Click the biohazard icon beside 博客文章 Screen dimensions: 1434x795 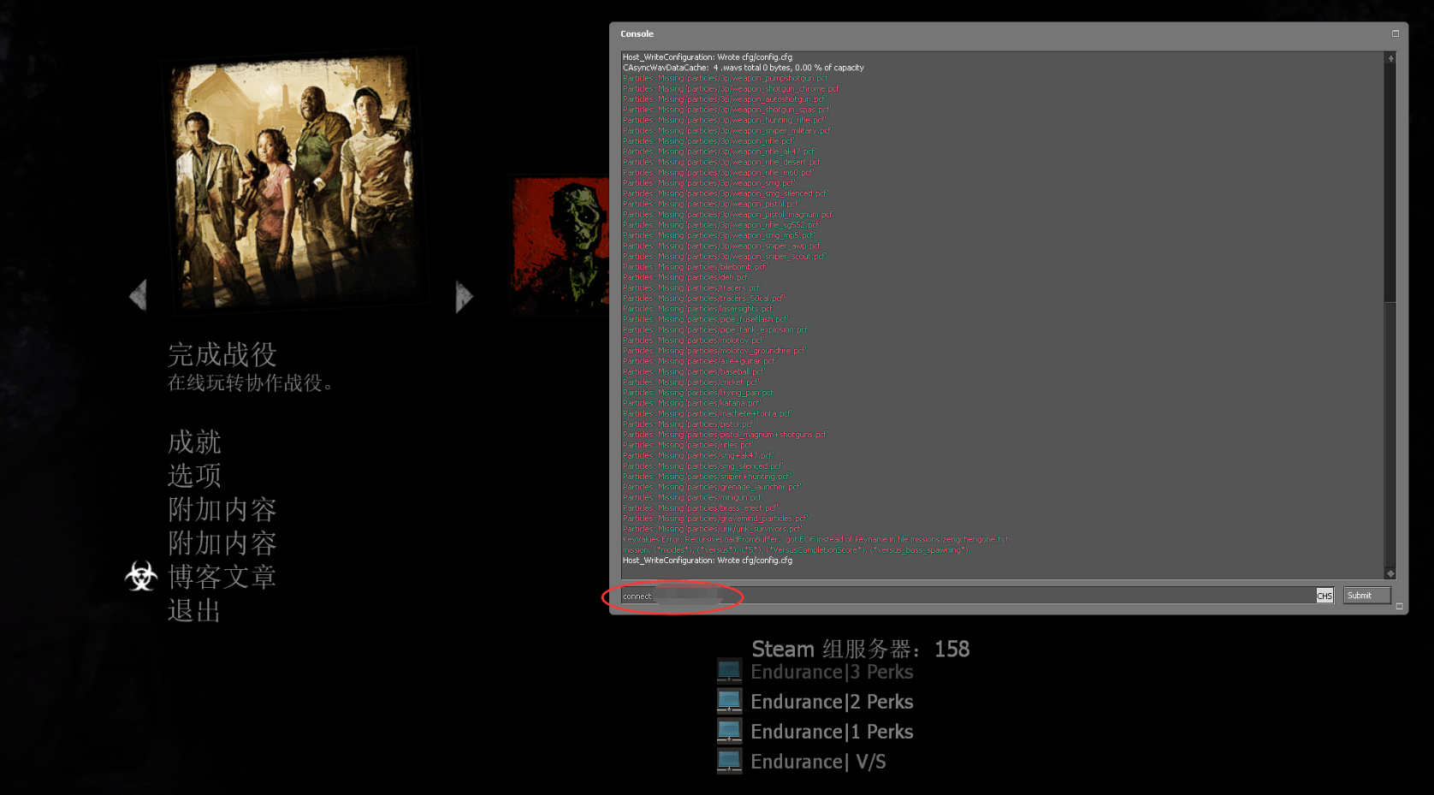(x=141, y=576)
